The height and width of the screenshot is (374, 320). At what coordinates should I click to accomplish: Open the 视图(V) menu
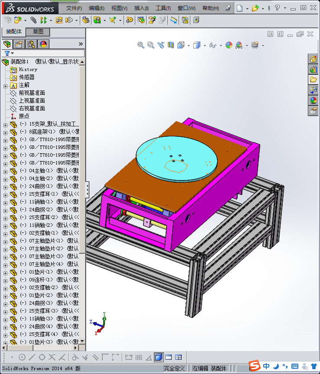pos(119,8)
